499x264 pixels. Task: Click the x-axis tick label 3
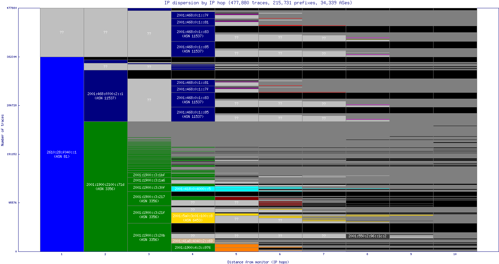(149, 254)
